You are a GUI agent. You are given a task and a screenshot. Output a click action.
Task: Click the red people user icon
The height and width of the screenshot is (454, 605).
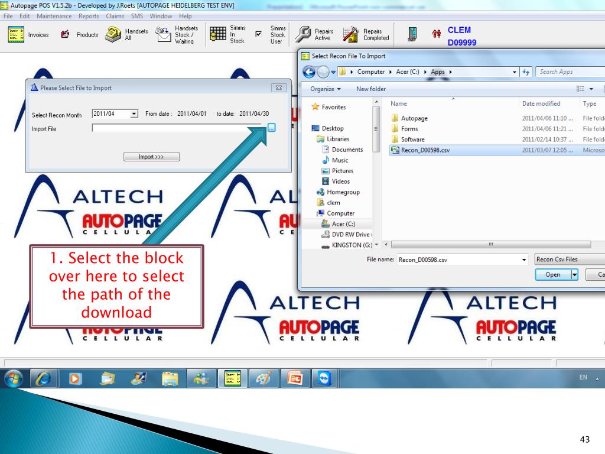[437, 34]
